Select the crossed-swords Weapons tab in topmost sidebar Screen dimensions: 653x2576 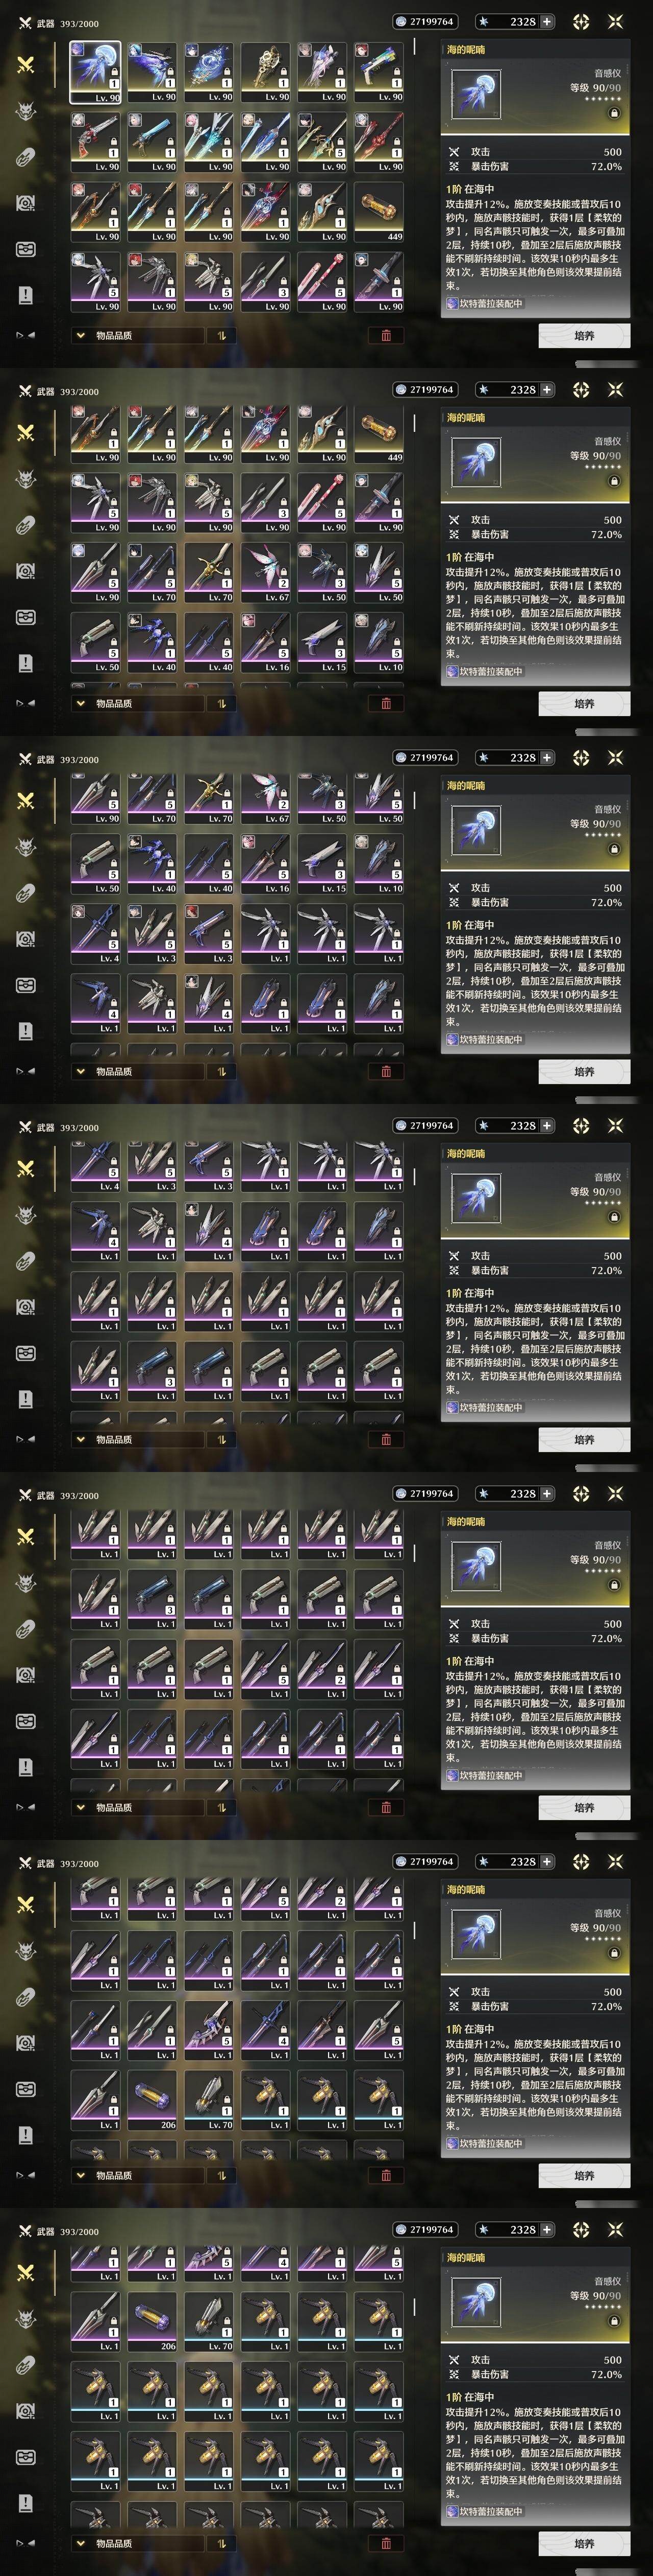[x=26, y=64]
